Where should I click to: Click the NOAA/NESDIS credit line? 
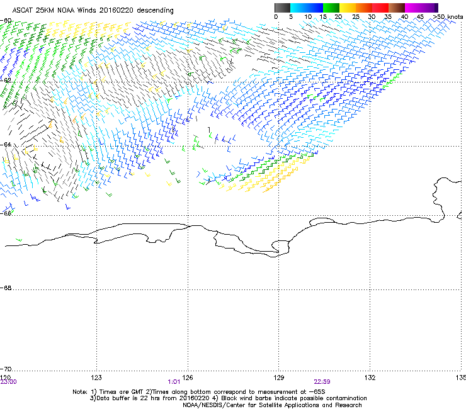pyautogui.click(x=272, y=405)
